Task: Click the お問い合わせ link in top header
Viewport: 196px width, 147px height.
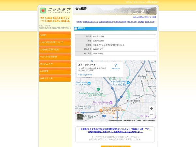Action: [152, 2]
